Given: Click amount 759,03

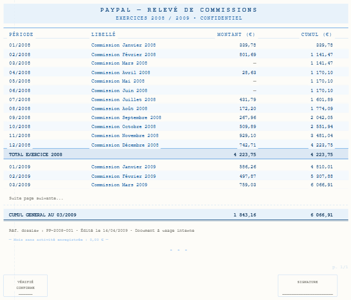Looking at the screenshot, I should coord(248,185).
